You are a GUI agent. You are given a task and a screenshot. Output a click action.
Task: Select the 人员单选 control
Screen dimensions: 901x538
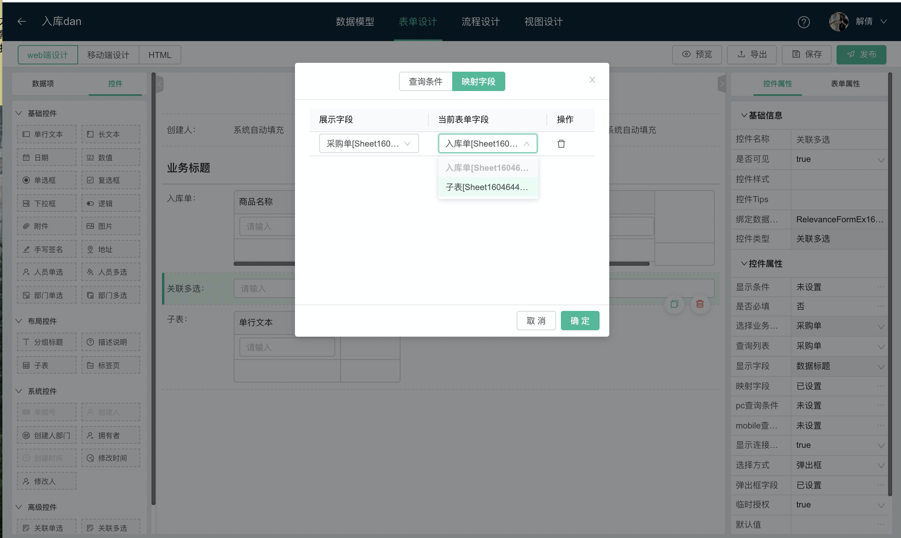(x=47, y=272)
